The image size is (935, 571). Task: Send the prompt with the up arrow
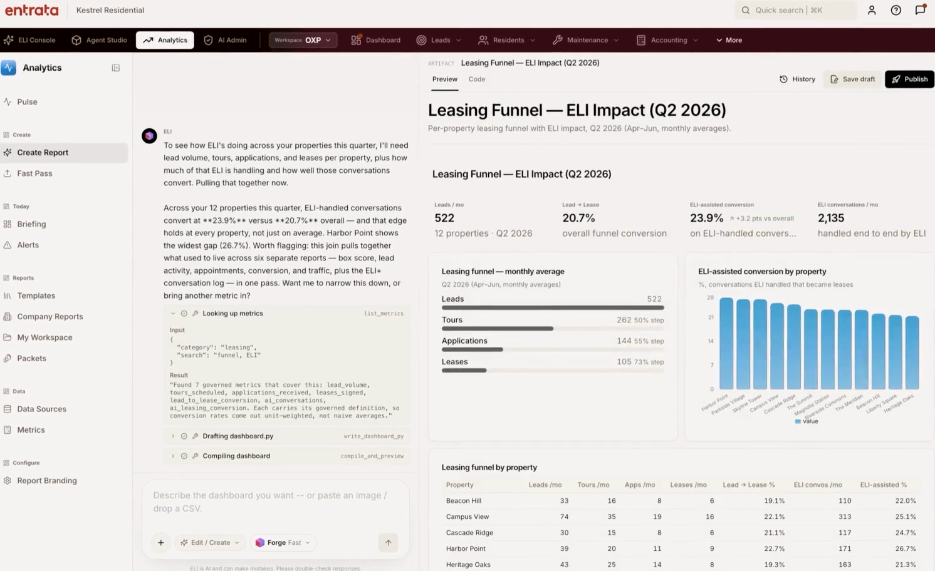[388, 543]
